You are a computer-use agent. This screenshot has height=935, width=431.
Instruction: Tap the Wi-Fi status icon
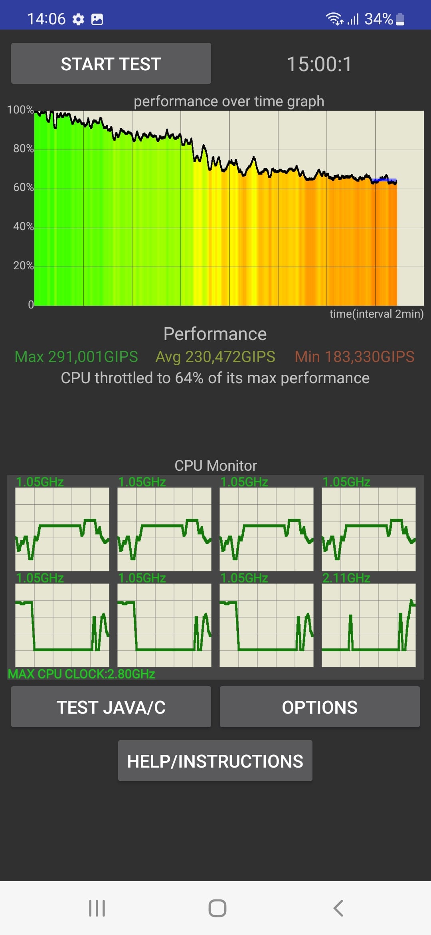click(334, 19)
